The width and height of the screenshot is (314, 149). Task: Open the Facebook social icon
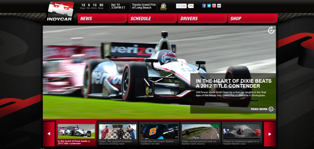click(204, 6)
